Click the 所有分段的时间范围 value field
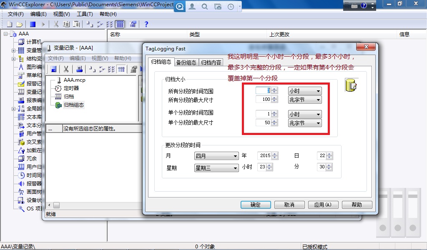The width and height of the screenshot is (427, 250). click(264, 90)
